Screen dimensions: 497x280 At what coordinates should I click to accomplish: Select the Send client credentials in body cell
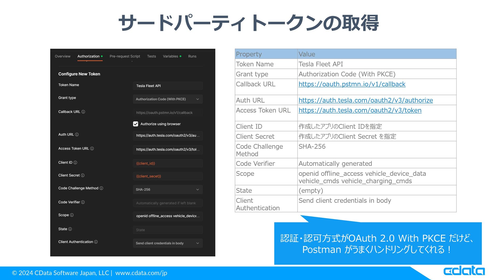coord(377,204)
